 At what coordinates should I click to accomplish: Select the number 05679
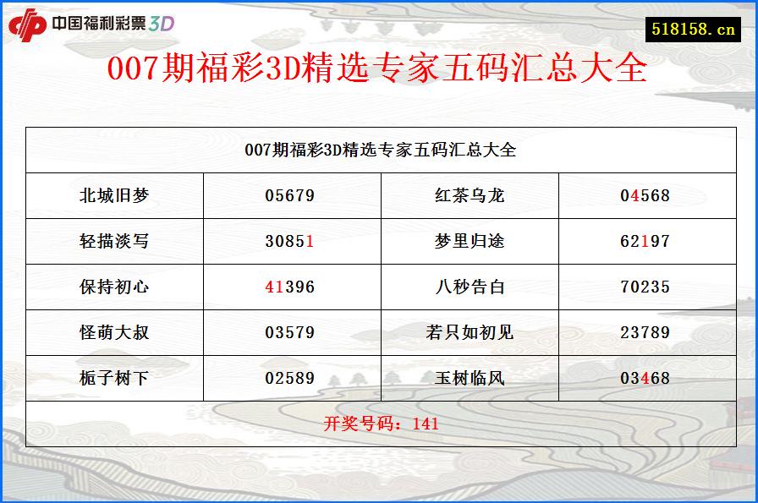point(290,195)
